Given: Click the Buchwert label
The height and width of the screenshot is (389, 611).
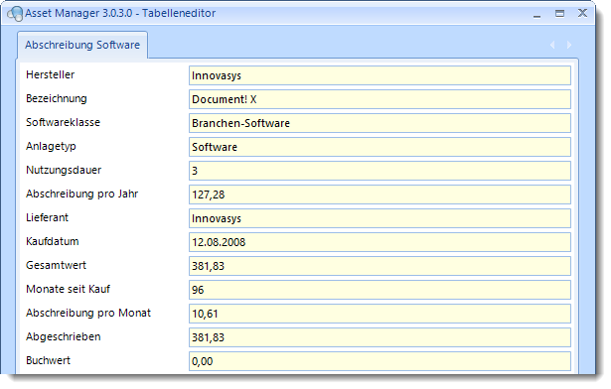Looking at the screenshot, I should (x=49, y=360).
